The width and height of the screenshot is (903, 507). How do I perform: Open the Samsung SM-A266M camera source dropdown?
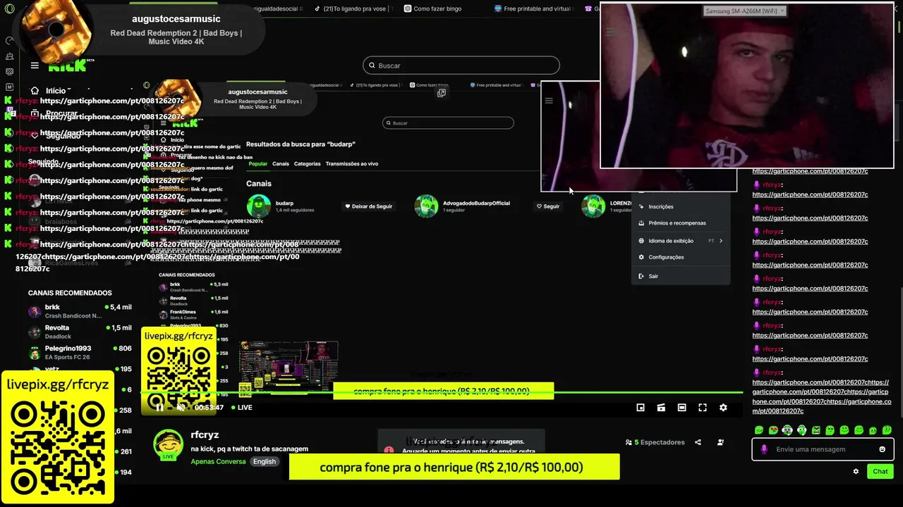click(x=745, y=11)
